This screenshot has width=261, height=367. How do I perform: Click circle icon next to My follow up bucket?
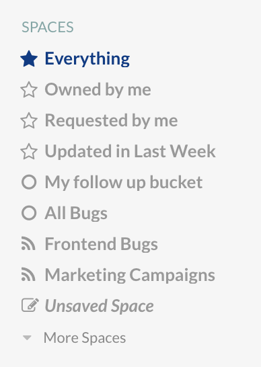pos(29,182)
